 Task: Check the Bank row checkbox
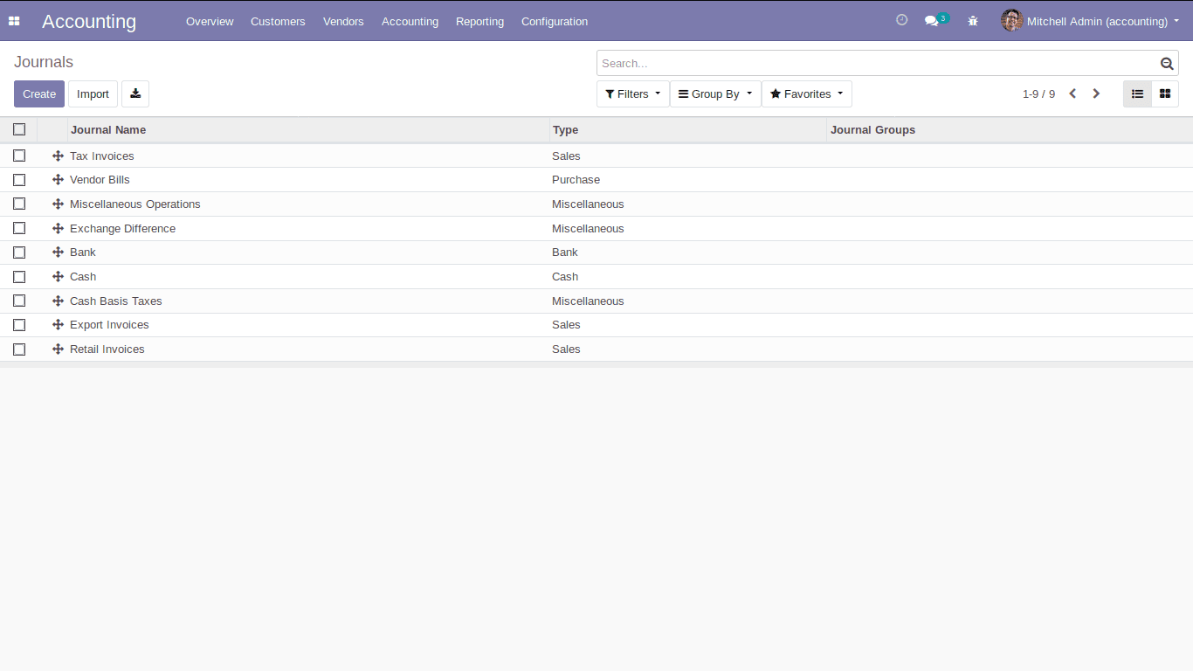(19, 252)
